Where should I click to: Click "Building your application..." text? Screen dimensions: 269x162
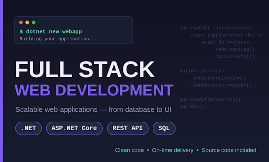point(58,39)
